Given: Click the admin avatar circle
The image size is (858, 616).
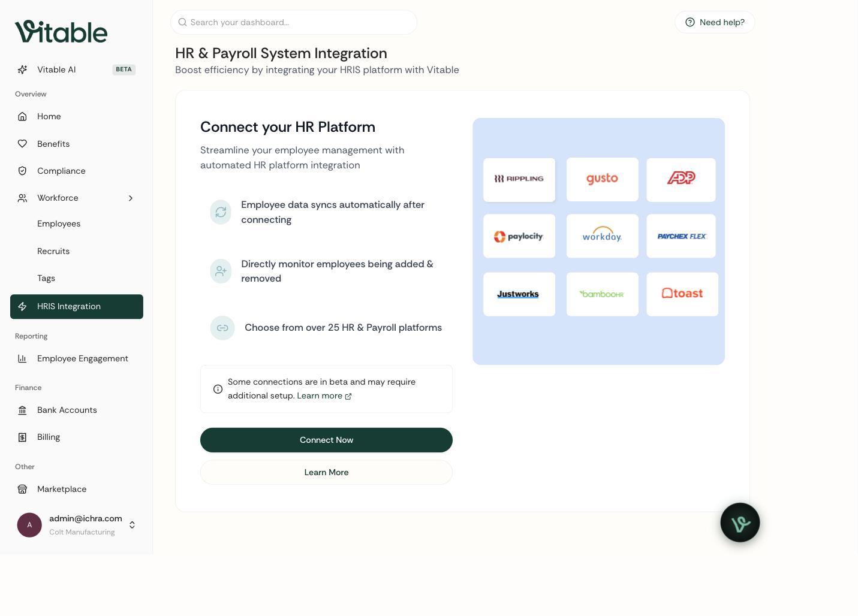Looking at the screenshot, I should (x=29, y=525).
